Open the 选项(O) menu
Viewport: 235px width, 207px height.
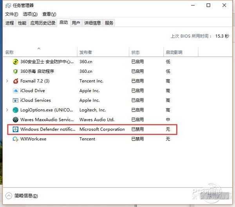click(30, 14)
